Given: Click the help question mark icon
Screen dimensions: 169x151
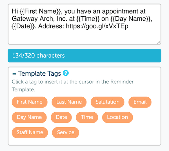Looking at the screenshot, I should pos(66,73).
